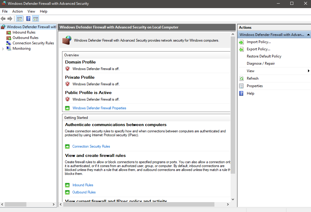Select Inbound Rules in the tree

click(x=24, y=32)
